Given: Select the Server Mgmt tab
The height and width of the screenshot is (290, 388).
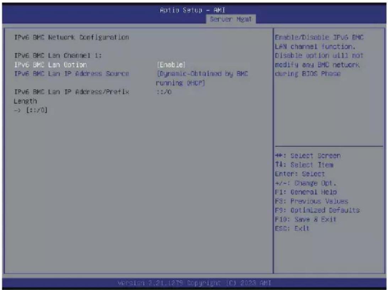Looking at the screenshot, I should click(231, 19).
